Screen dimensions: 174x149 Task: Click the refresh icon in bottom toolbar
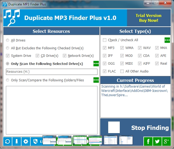(8, 141)
